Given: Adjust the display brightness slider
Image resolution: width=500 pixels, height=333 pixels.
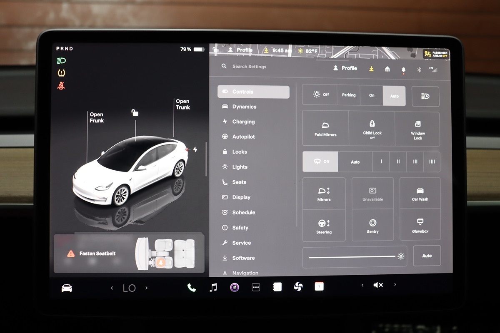Looking at the screenshot, I should 352,257.
